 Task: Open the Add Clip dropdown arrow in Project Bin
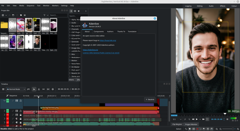[6, 15]
